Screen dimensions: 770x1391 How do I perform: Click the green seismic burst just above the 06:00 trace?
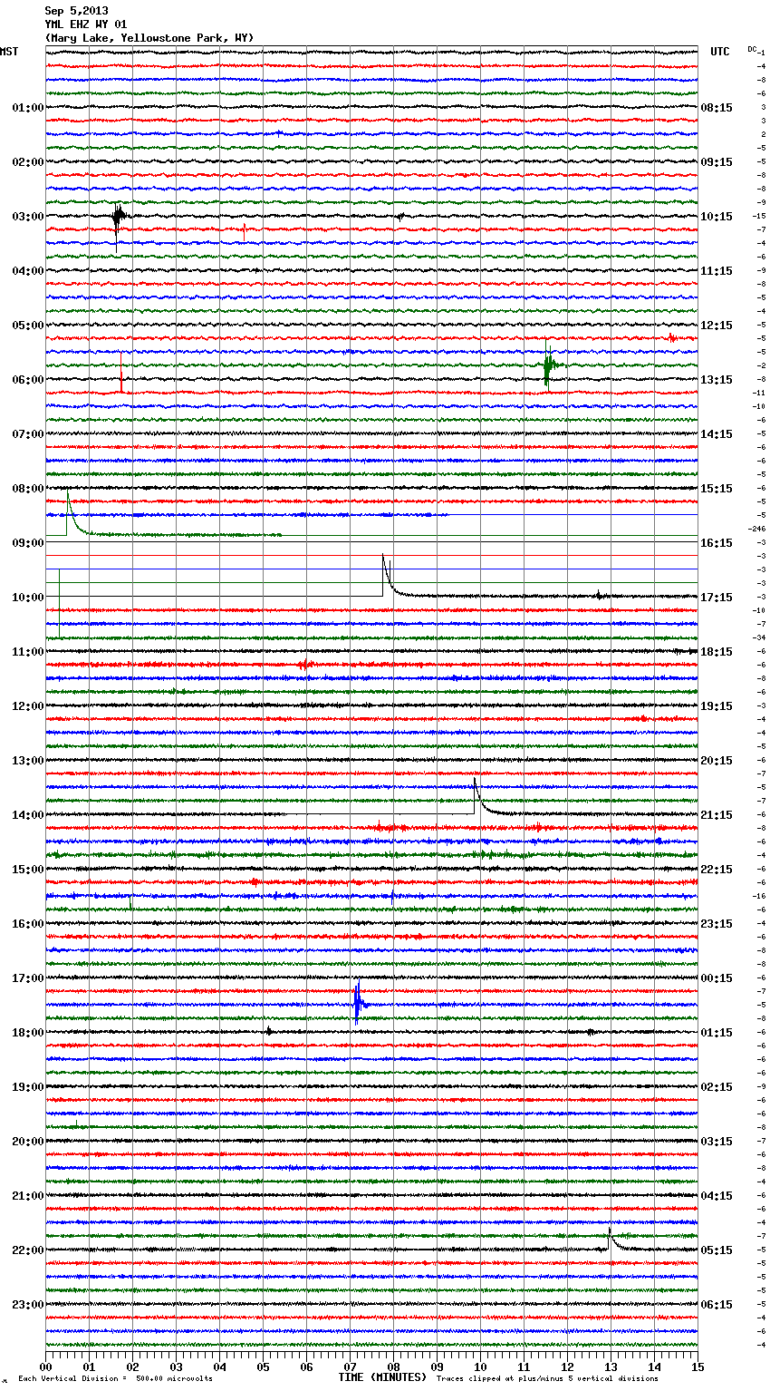click(549, 365)
